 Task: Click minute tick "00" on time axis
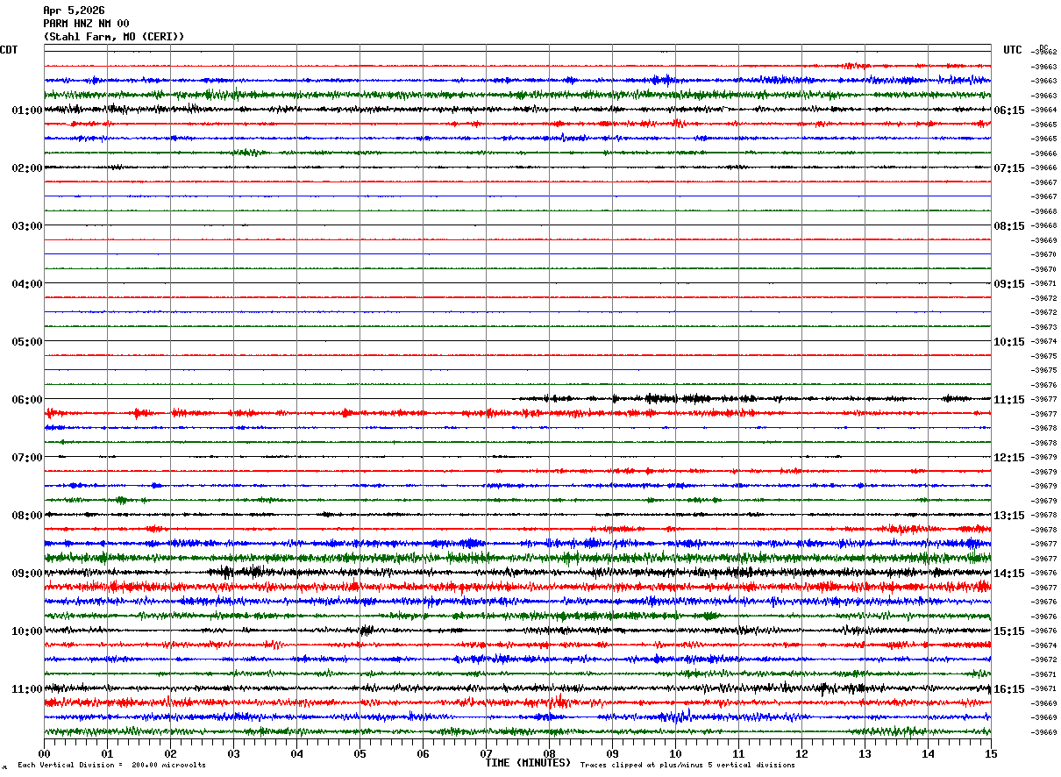pos(44,753)
